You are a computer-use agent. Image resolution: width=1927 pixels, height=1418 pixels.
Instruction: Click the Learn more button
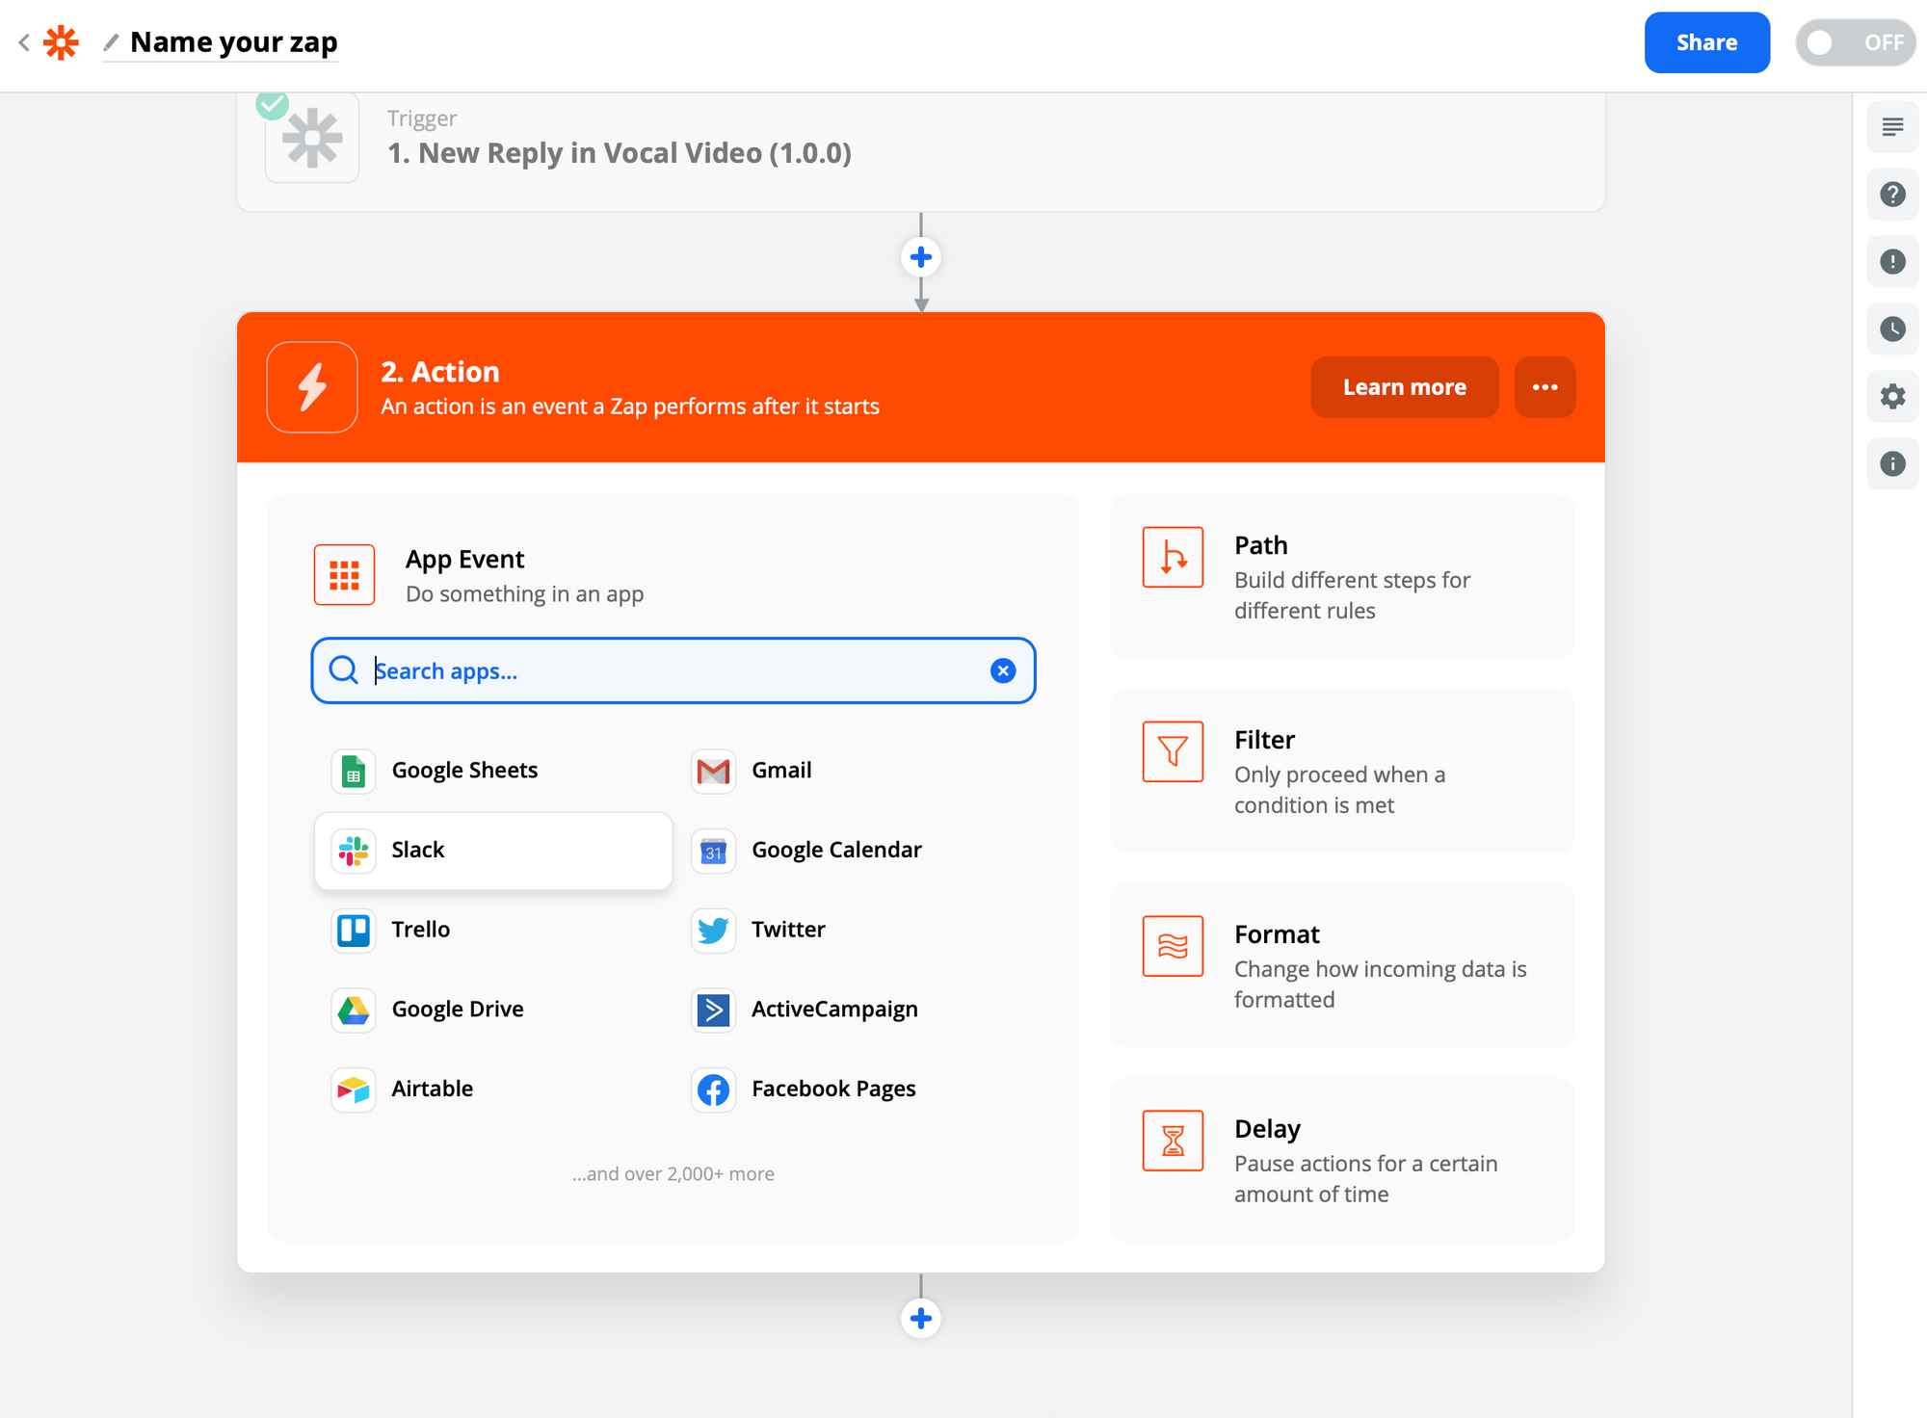(1404, 387)
